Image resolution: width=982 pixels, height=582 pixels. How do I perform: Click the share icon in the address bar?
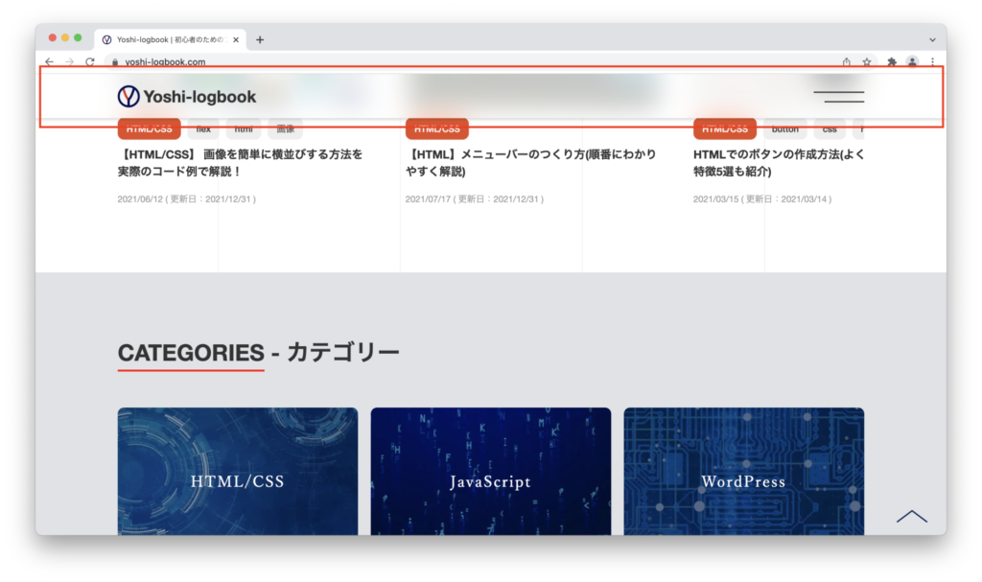coord(846,62)
